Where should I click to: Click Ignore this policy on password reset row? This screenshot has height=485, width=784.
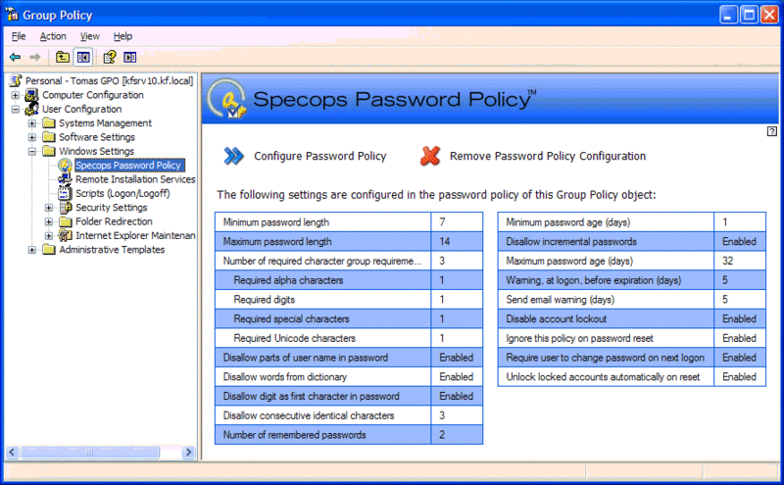click(631, 338)
